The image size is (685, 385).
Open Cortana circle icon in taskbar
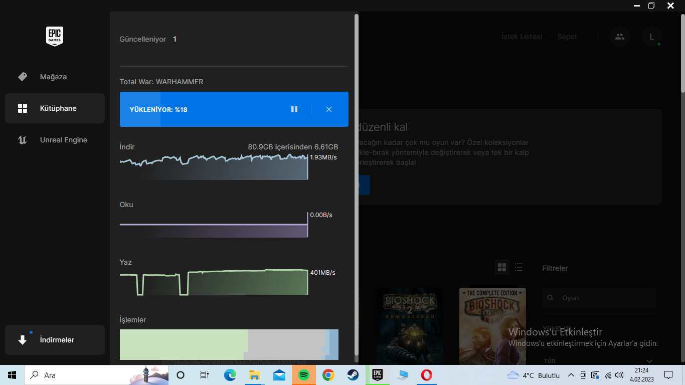pos(181,375)
